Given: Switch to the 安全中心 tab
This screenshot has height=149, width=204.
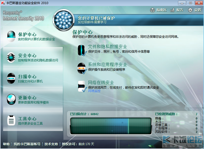Looking at the screenshot, I should point(33,58).
